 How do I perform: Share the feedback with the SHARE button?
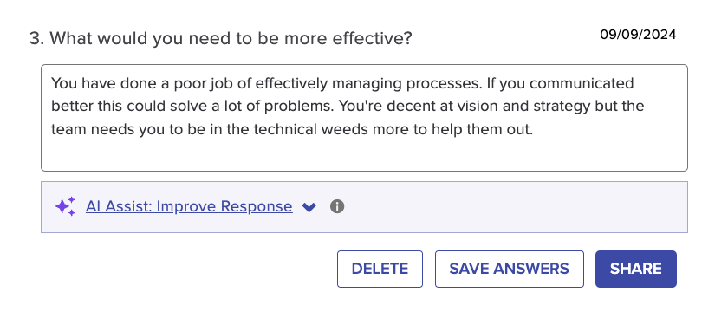click(636, 269)
